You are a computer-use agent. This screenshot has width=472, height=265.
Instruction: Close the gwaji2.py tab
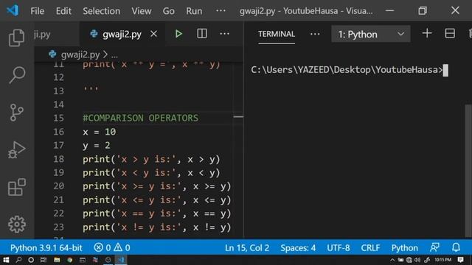[x=154, y=34]
